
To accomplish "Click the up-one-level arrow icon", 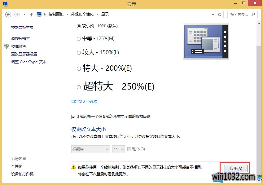I will (x=32, y=15).
